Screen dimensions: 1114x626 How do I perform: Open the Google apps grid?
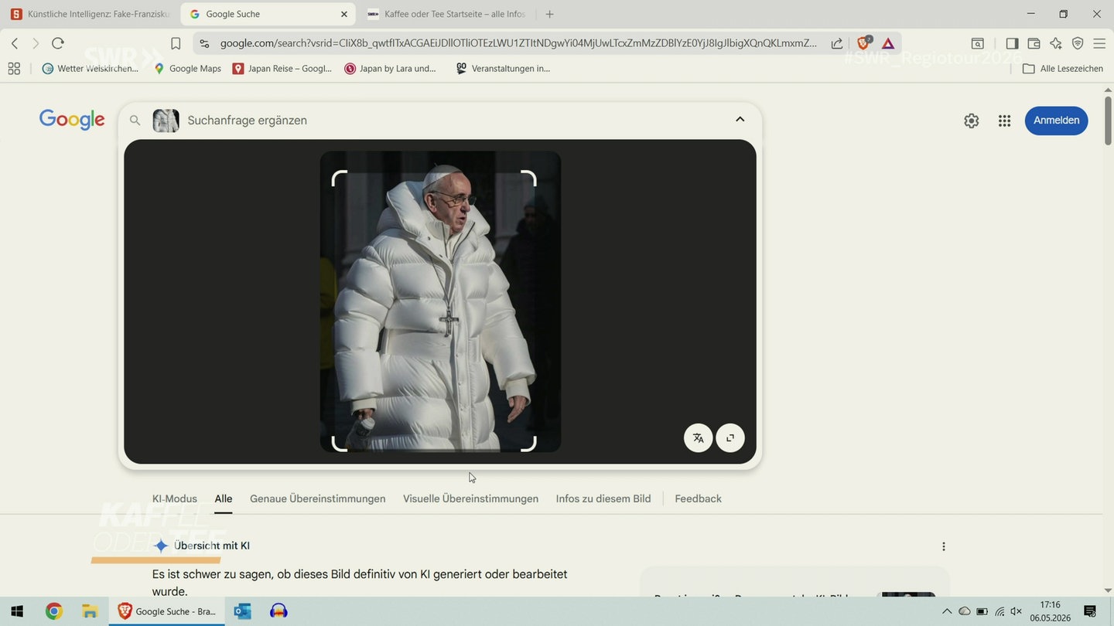tap(1004, 121)
